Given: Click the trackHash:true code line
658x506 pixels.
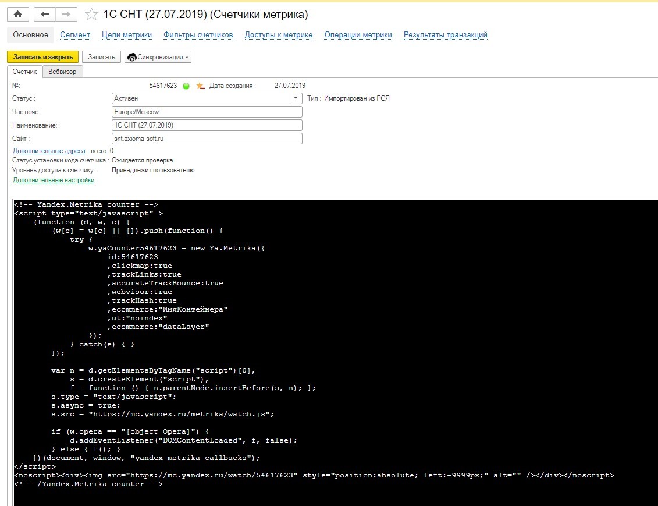Looking at the screenshot, I should [x=142, y=300].
